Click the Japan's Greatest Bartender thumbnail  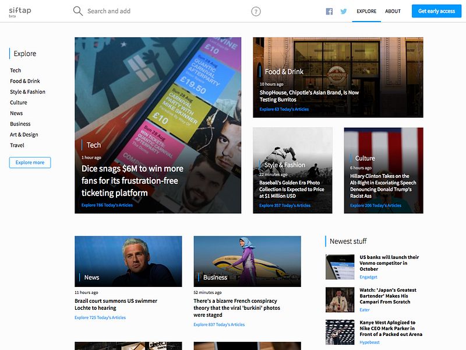pos(340,300)
